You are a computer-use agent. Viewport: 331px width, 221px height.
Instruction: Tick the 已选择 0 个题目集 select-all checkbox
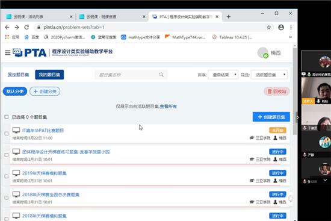pyautogui.click(x=7, y=117)
